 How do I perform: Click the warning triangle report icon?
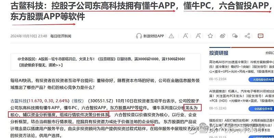click(171, 36)
